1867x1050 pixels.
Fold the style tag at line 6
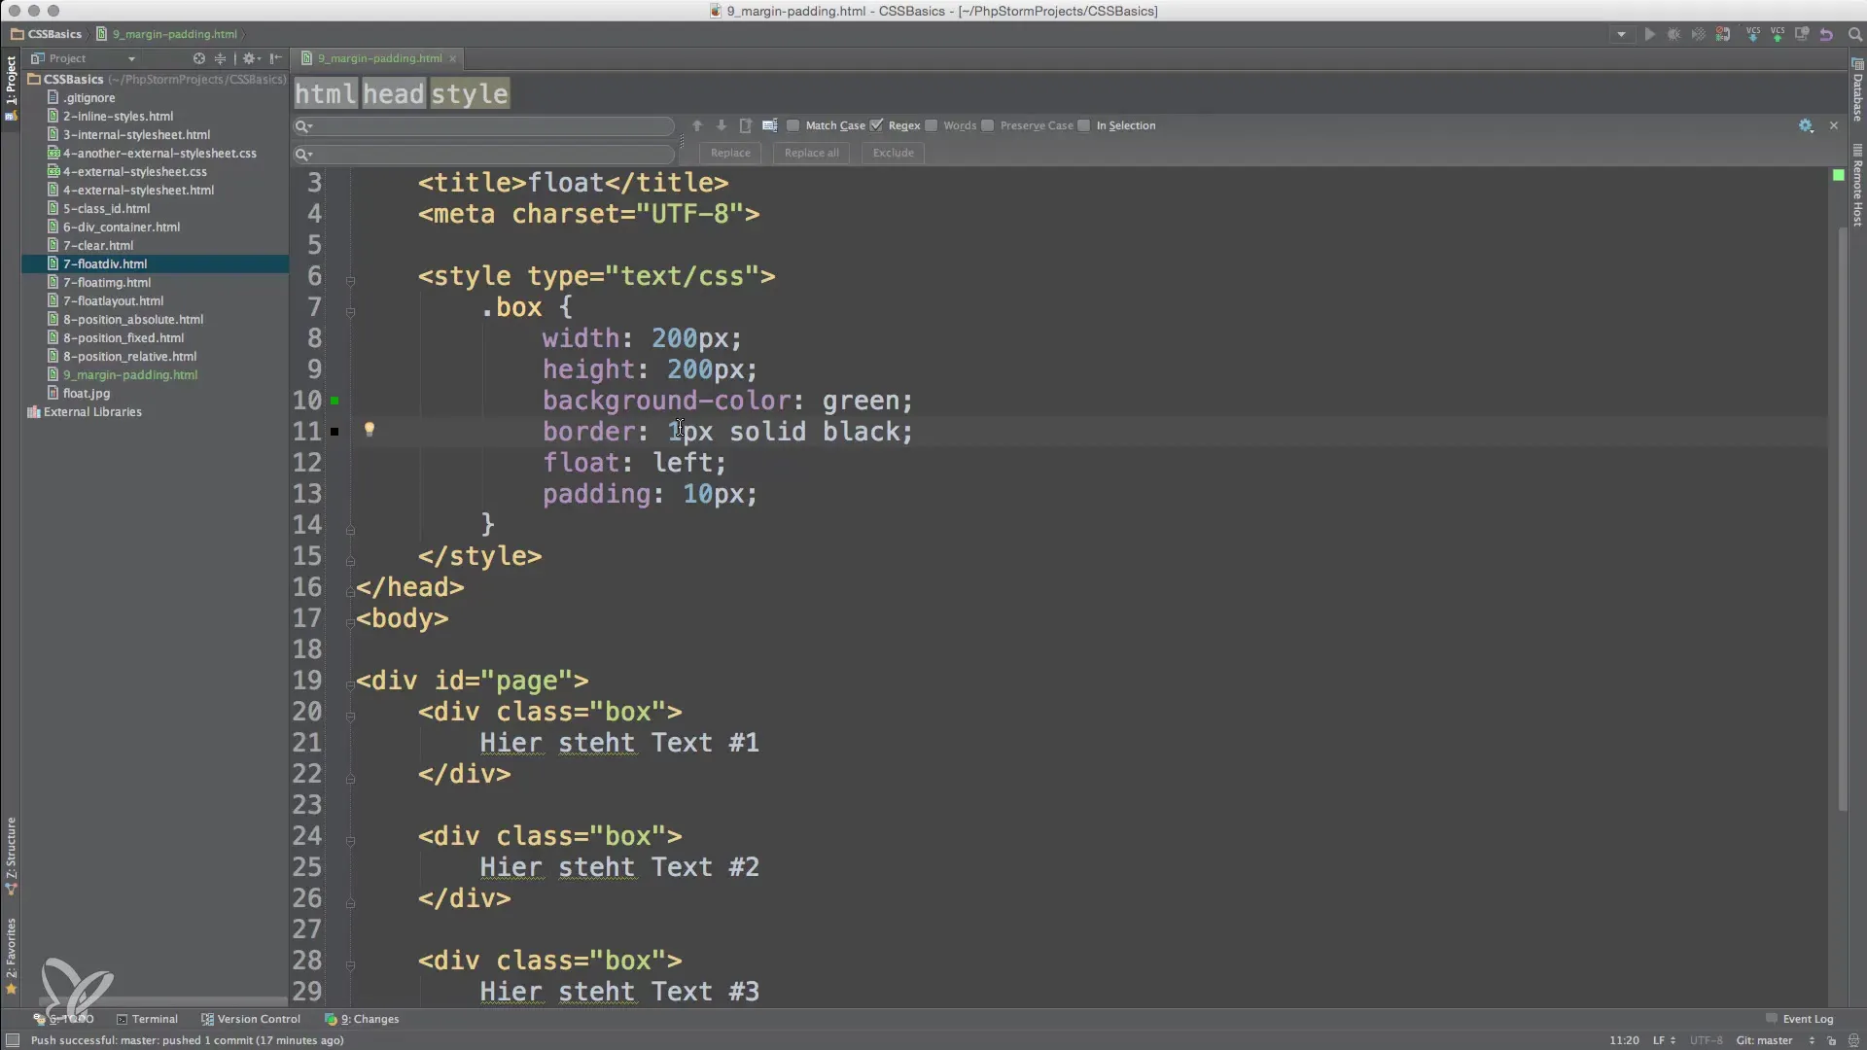pyautogui.click(x=350, y=281)
